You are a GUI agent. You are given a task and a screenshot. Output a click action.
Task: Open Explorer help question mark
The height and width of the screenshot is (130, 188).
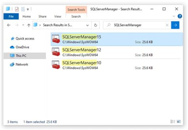[180, 16]
